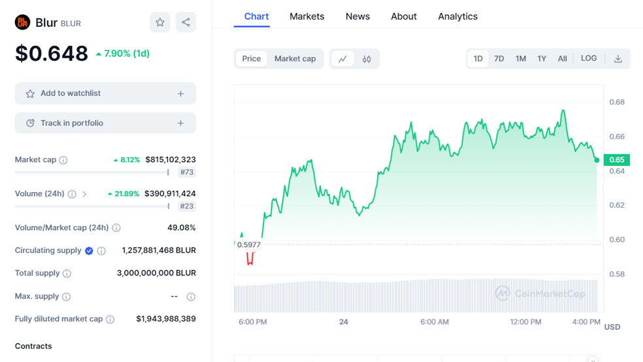
Task: Expand Track in portfolio plus sign
Action: (180, 123)
